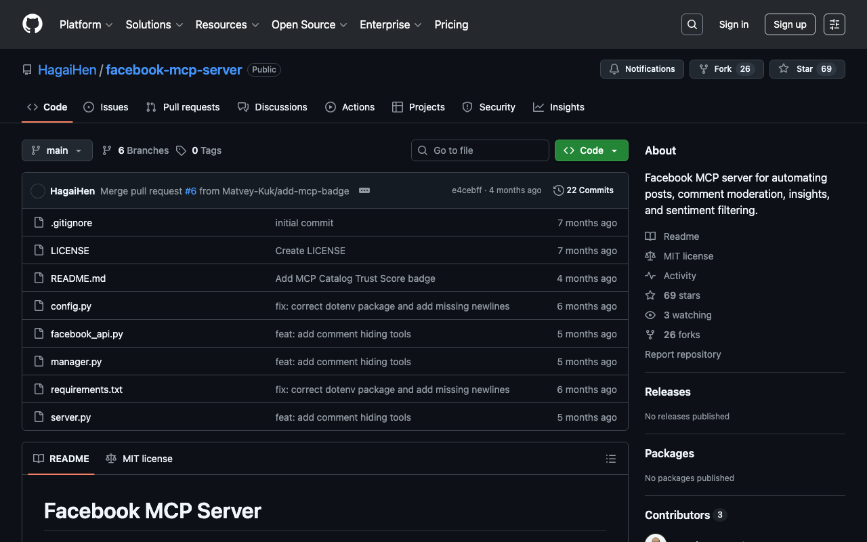867x542 pixels.
Task: Open the 22 Commits history link
Action: 583,190
